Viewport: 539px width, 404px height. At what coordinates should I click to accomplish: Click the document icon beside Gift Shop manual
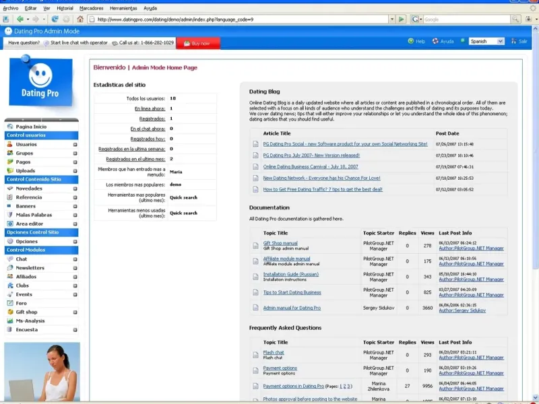(255, 246)
